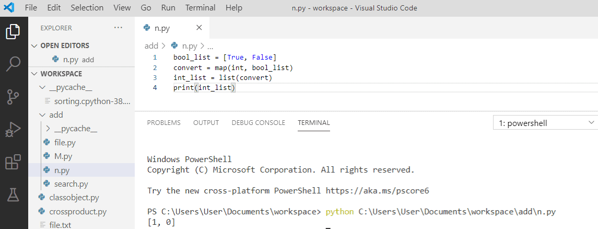This screenshot has height=229, width=598.
Task: Click the print(int_list) code line
Action: tap(205, 88)
